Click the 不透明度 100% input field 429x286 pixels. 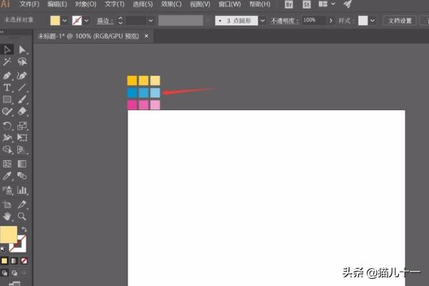pyautogui.click(x=312, y=21)
